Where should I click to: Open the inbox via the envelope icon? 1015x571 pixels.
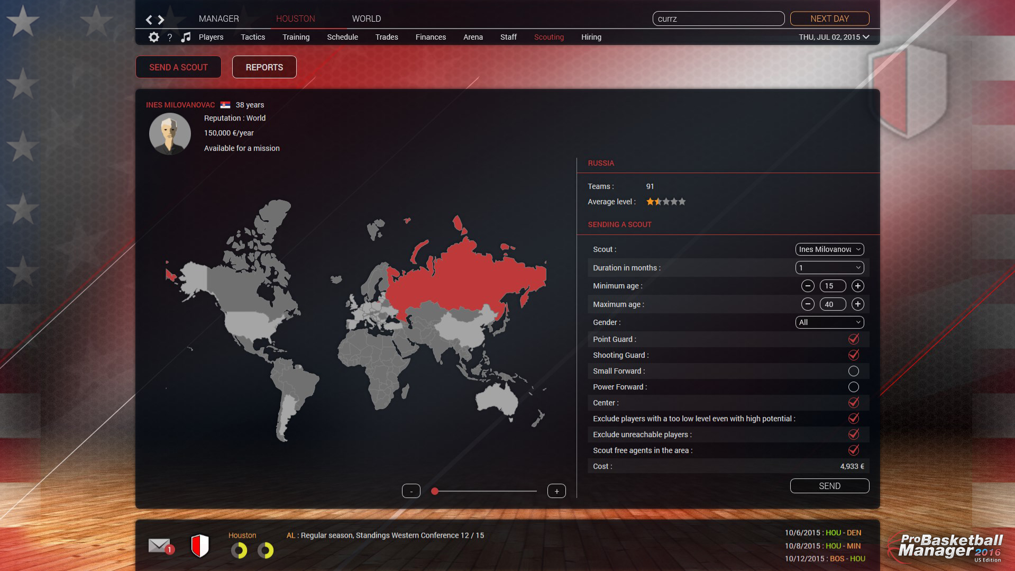click(159, 545)
